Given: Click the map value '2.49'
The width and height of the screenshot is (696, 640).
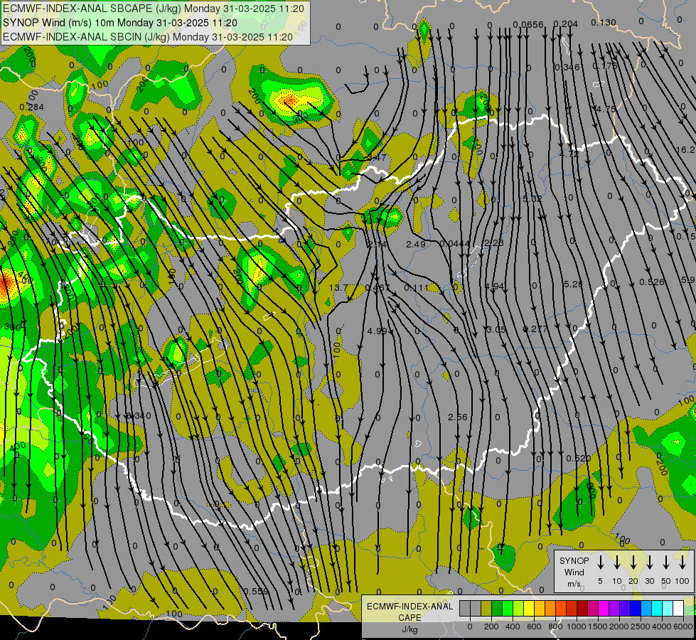Looking at the screenshot, I should click(x=415, y=245).
